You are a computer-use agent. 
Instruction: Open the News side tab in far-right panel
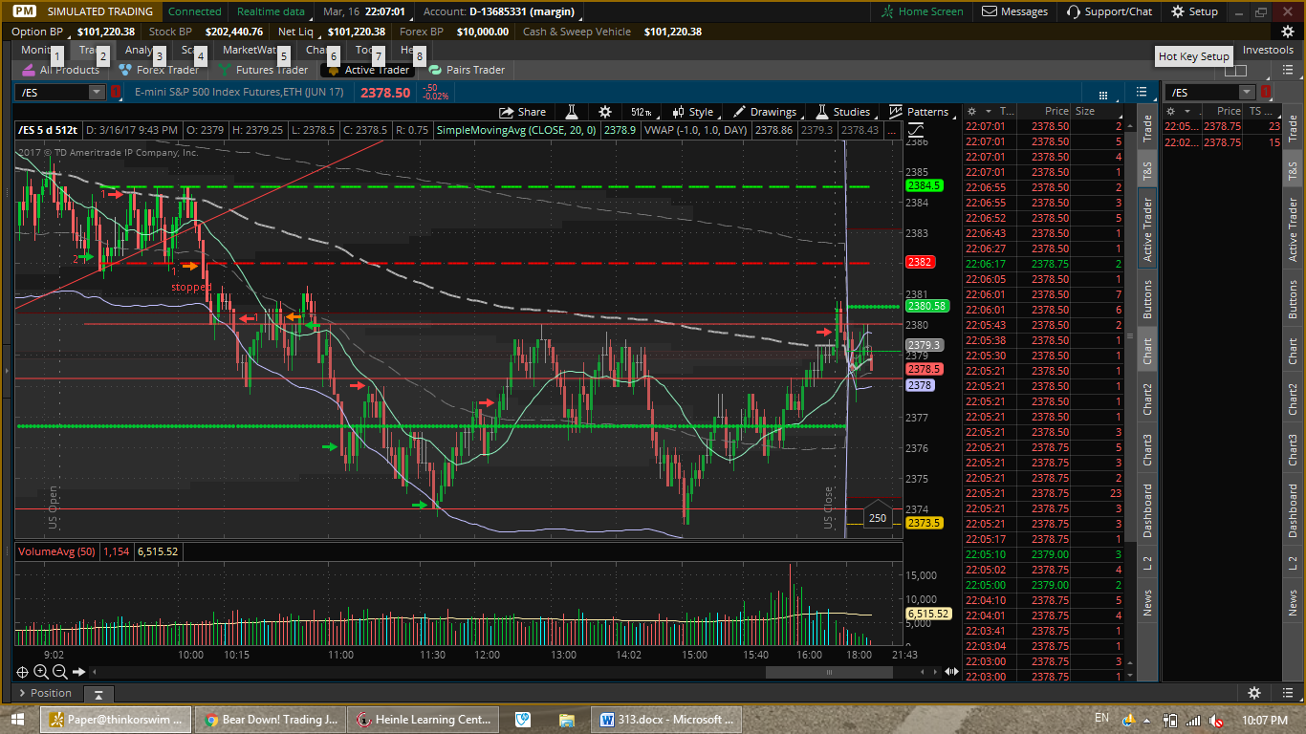(1293, 602)
